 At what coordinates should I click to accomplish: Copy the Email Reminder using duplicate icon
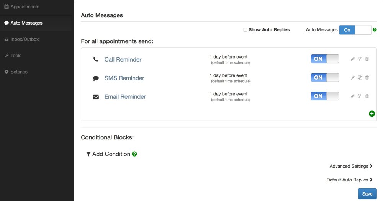[360, 96]
